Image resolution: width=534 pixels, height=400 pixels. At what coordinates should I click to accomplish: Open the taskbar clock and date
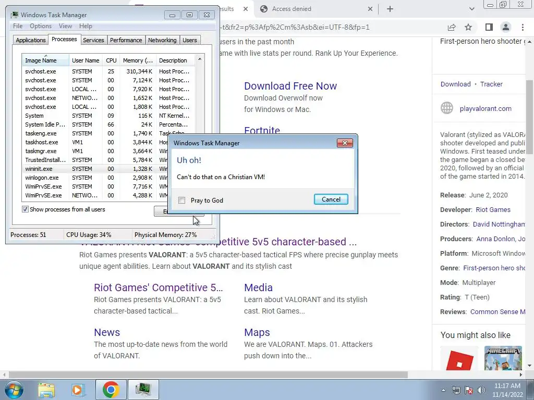click(x=507, y=390)
